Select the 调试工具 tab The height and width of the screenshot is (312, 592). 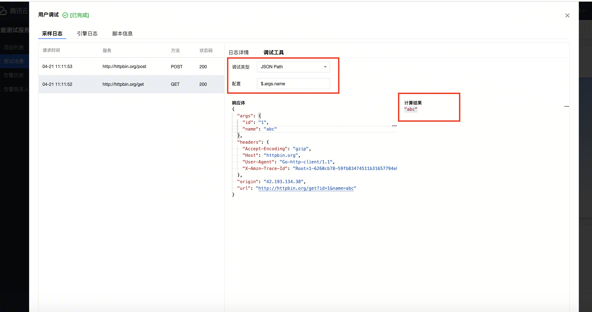[273, 52]
